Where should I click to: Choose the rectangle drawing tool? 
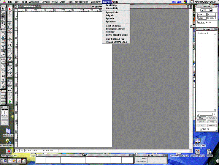click(10, 27)
